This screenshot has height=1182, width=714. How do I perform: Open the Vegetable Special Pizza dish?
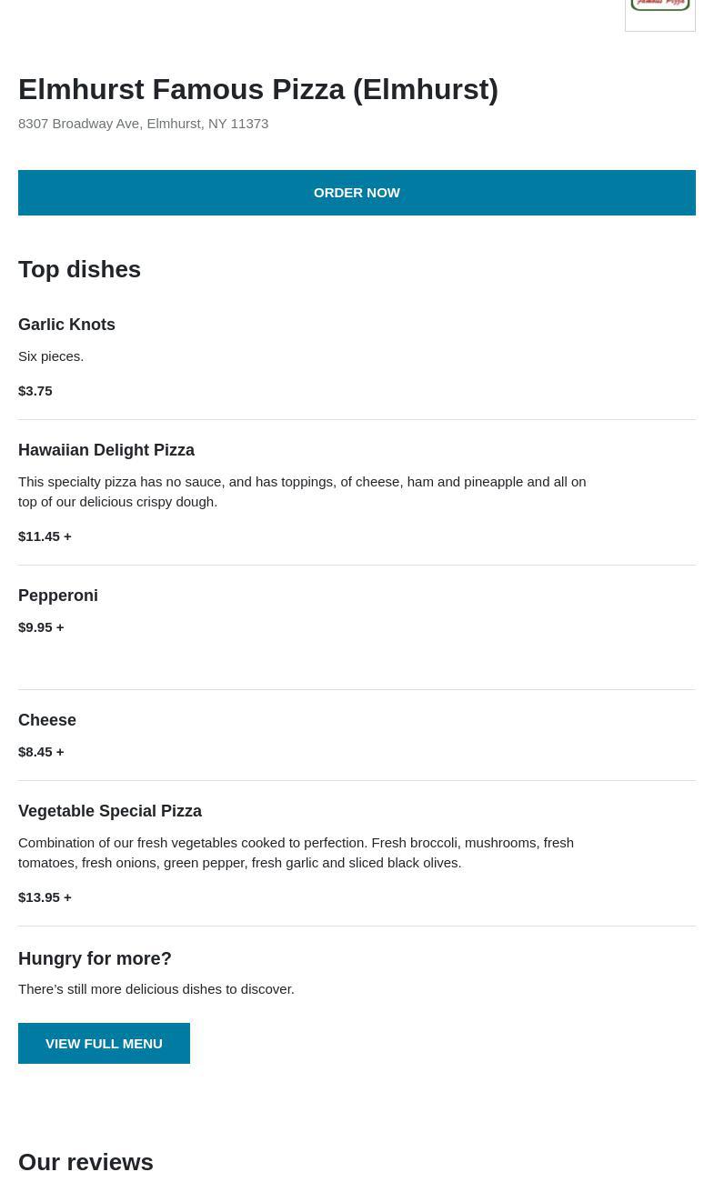(110, 811)
